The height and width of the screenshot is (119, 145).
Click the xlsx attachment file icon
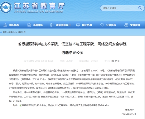tap(21, 106)
